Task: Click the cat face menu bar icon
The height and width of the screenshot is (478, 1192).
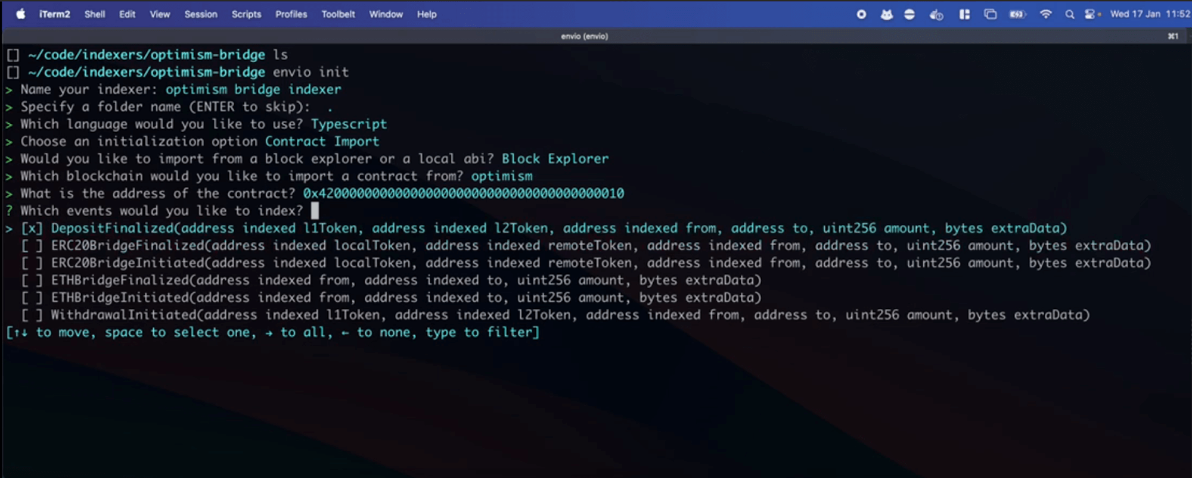Action: [886, 14]
